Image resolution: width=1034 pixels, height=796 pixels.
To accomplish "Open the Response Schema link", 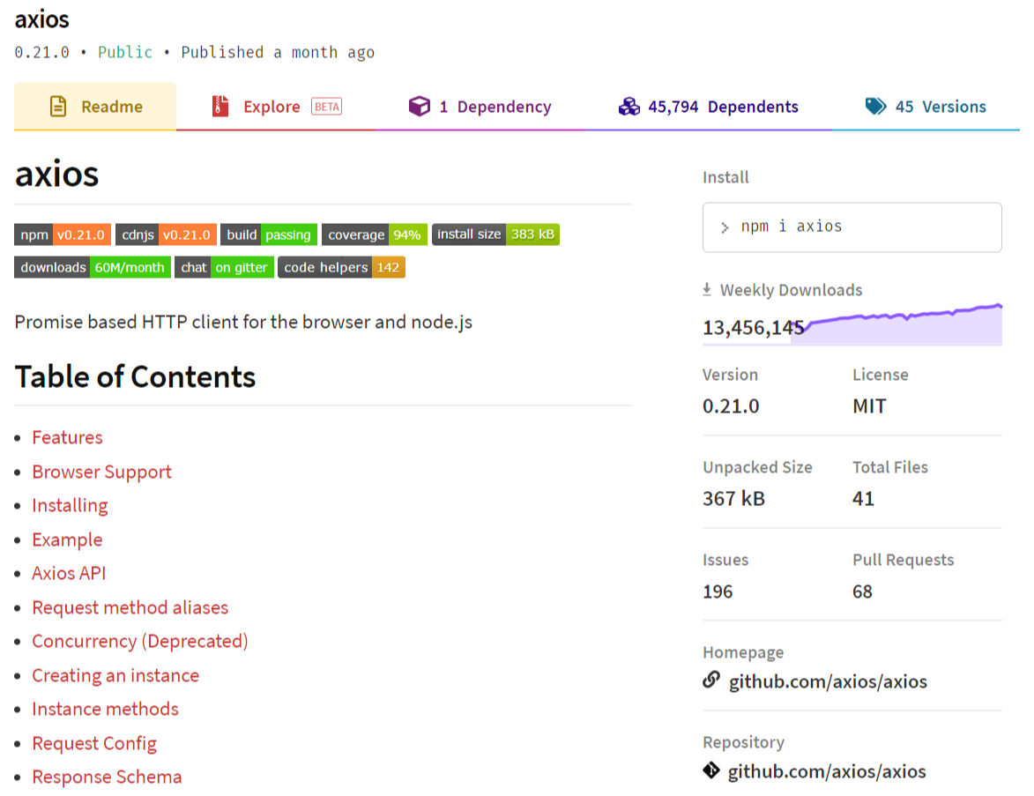I will pyautogui.click(x=107, y=777).
